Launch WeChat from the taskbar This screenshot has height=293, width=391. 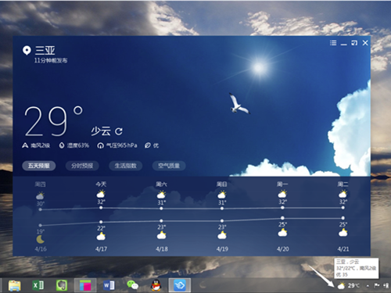click(132, 285)
